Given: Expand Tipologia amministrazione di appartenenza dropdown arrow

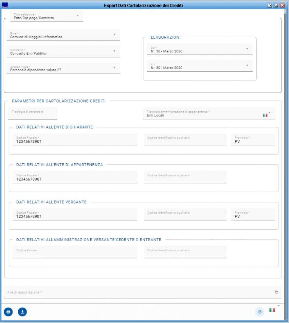Looking at the screenshot, I should [x=270, y=113].
